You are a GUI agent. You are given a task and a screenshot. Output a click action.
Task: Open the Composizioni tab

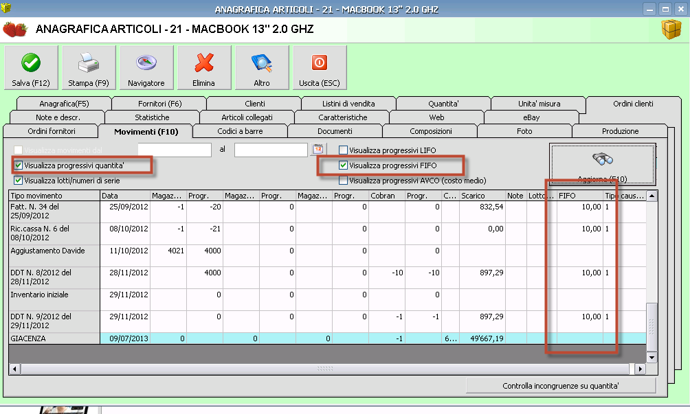[431, 131]
